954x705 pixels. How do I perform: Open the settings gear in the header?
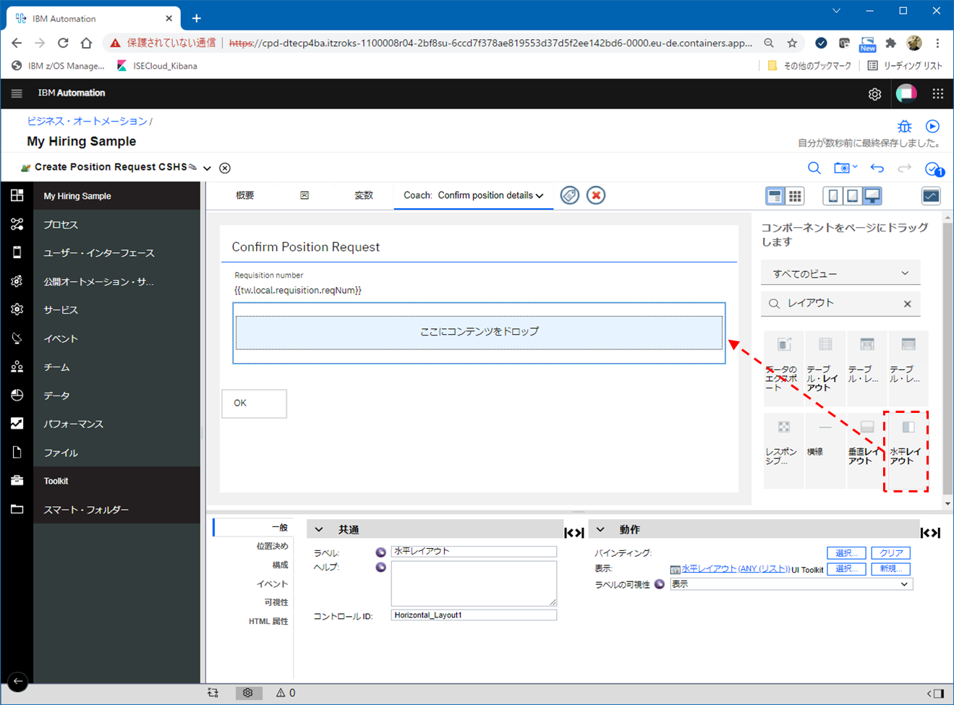[x=874, y=94]
